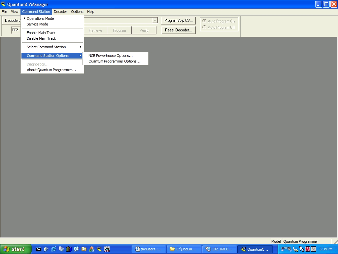Click the system clock showing 5:34 PM
The image size is (338, 254).
click(326, 249)
